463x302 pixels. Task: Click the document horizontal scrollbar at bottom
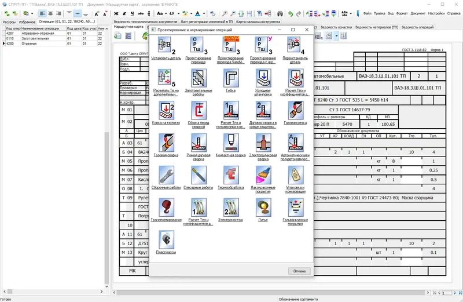click(x=270, y=293)
